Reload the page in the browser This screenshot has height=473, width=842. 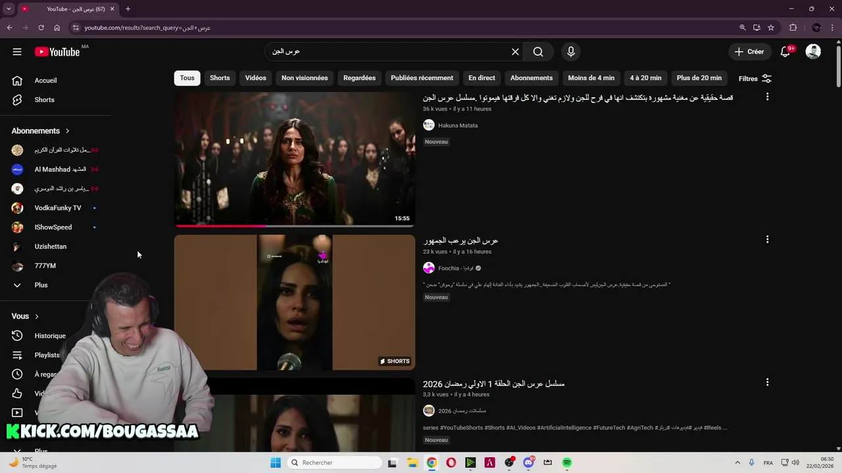pos(41,28)
